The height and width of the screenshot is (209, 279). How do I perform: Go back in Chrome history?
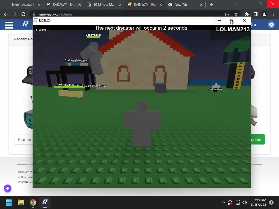6,14
